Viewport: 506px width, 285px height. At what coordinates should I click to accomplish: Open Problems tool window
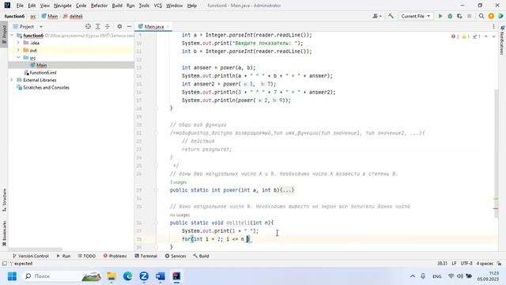(115, 256)
